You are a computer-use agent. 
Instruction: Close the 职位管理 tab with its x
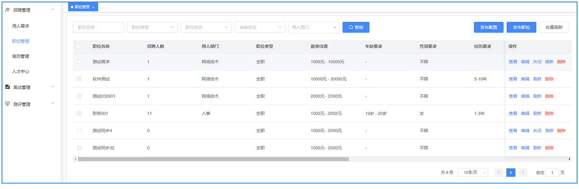pyautogui.click(x=93, y=7)
